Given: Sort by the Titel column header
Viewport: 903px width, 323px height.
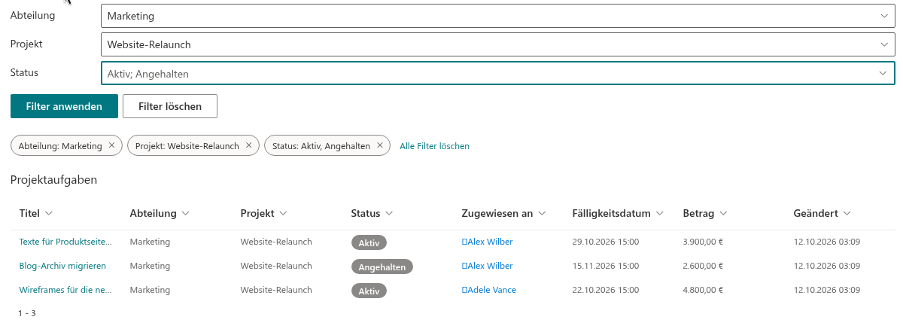Looking at the screenshot, I should pyautogui.click(x=36, y=213).
